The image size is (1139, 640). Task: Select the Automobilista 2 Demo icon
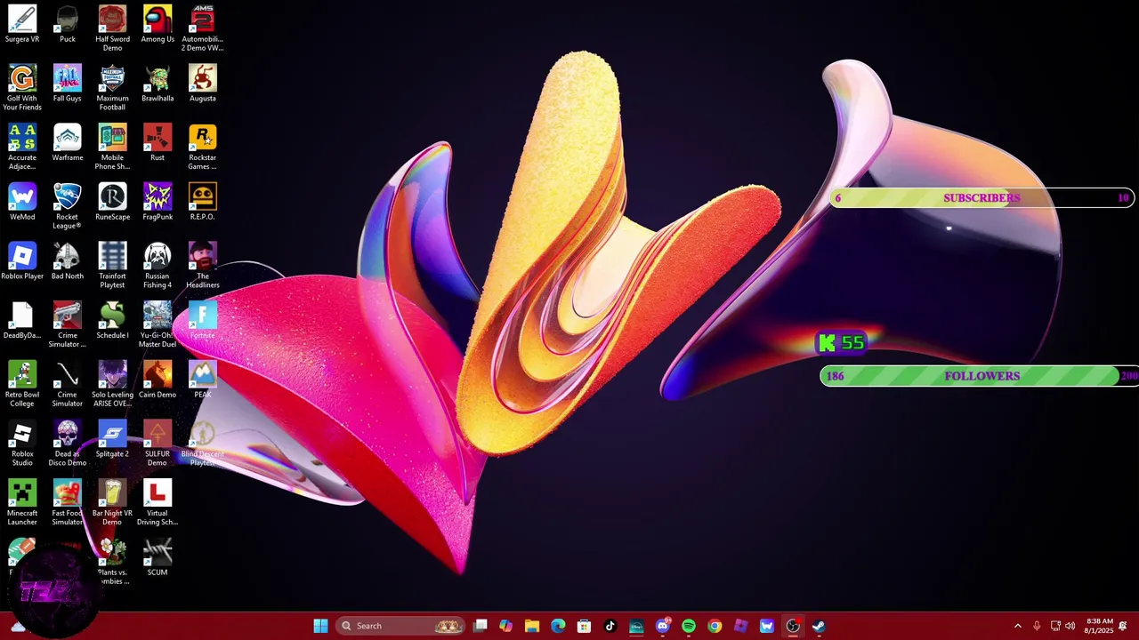[203, 28]
